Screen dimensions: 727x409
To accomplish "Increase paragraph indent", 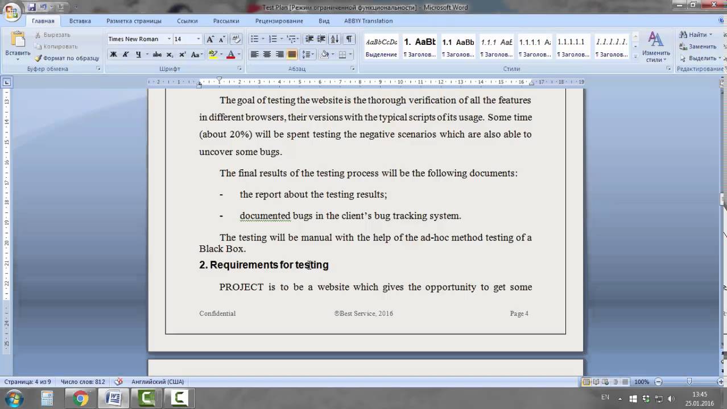I will tap(321, 39).
